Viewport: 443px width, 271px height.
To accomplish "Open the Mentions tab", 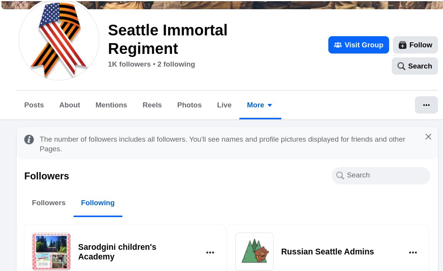I will (x=111, y=105).
